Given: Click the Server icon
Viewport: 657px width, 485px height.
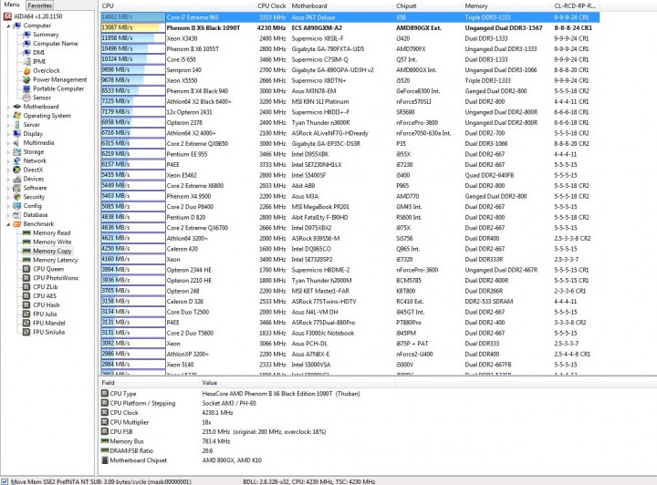Looking at the screenshot, I should coord(17,125).
